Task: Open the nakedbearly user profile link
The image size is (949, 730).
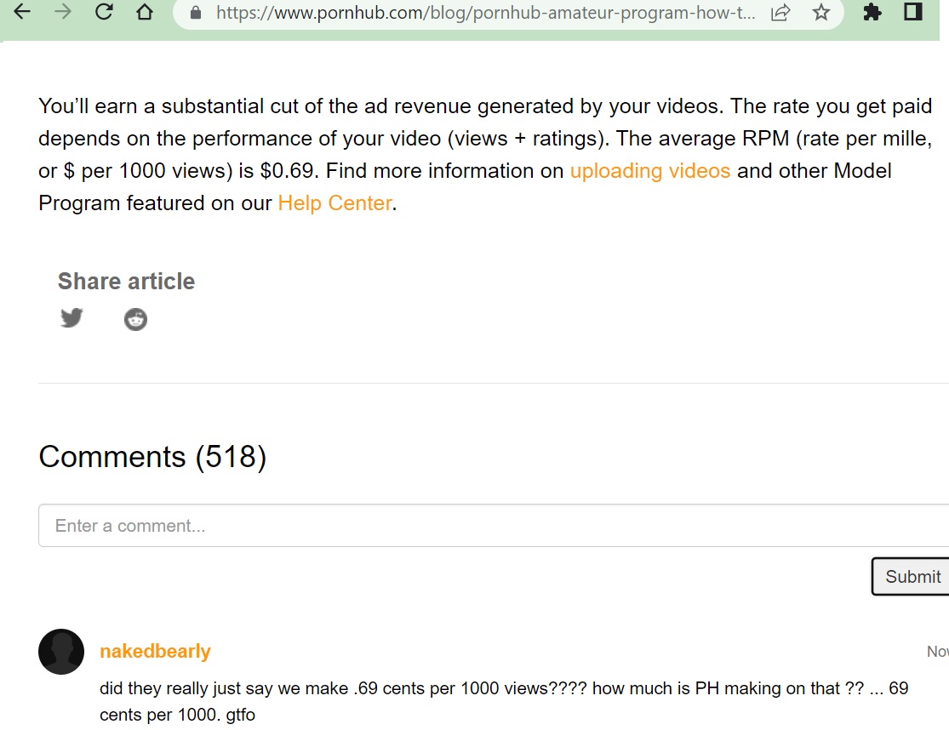Action: [155, 651]
